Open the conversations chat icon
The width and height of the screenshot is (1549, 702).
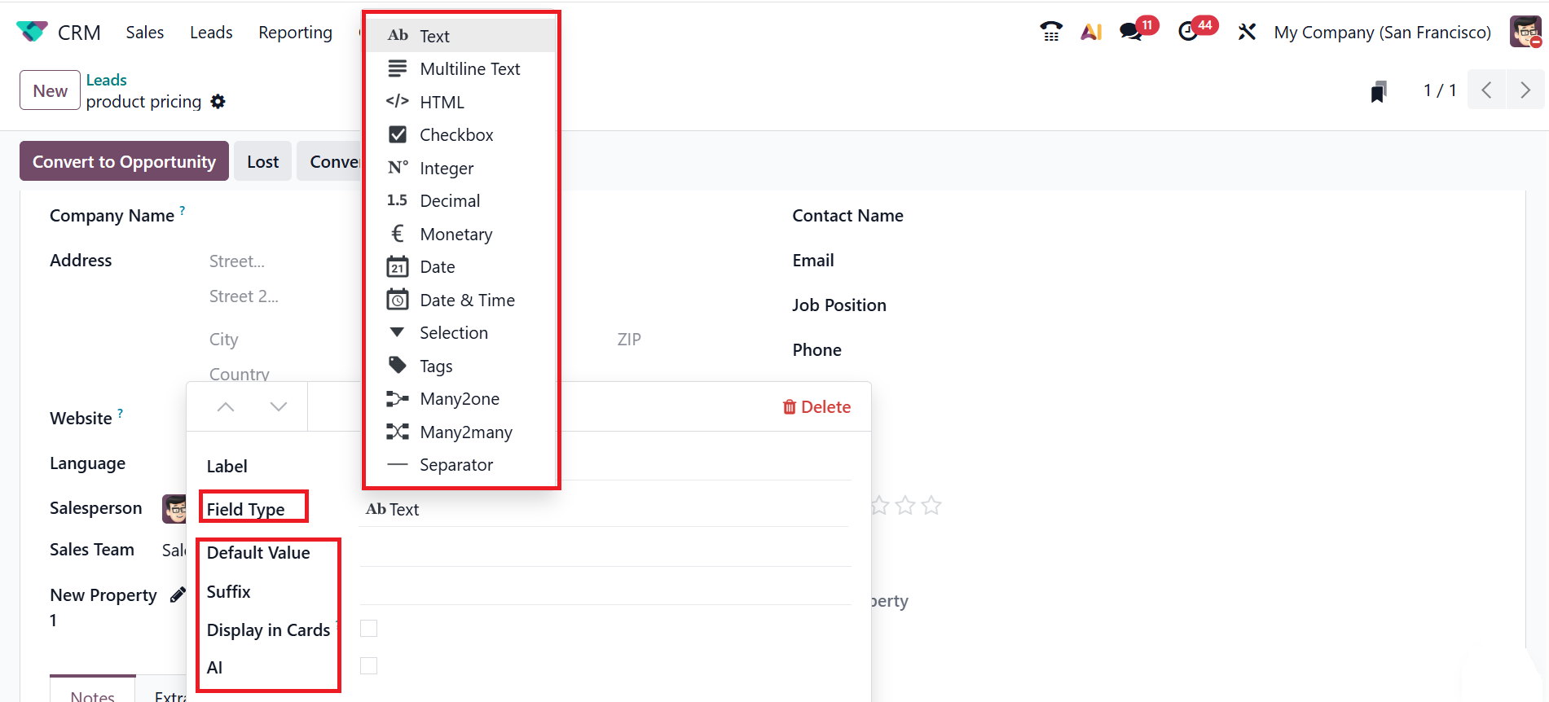tap(1130, 32)
